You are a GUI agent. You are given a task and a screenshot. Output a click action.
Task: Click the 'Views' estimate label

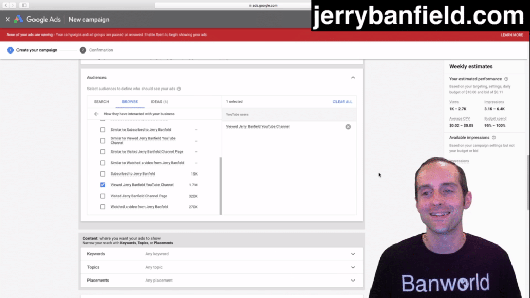tap(454, 102)
